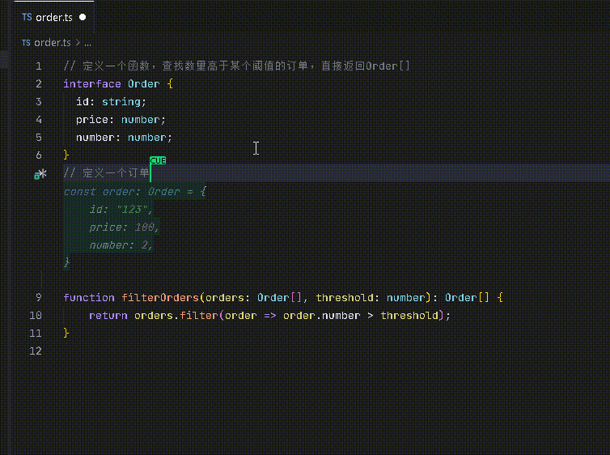This screenshot has height=455, width=610.
Task: Click the return keyword on line 10
Action: pos(108,316)
